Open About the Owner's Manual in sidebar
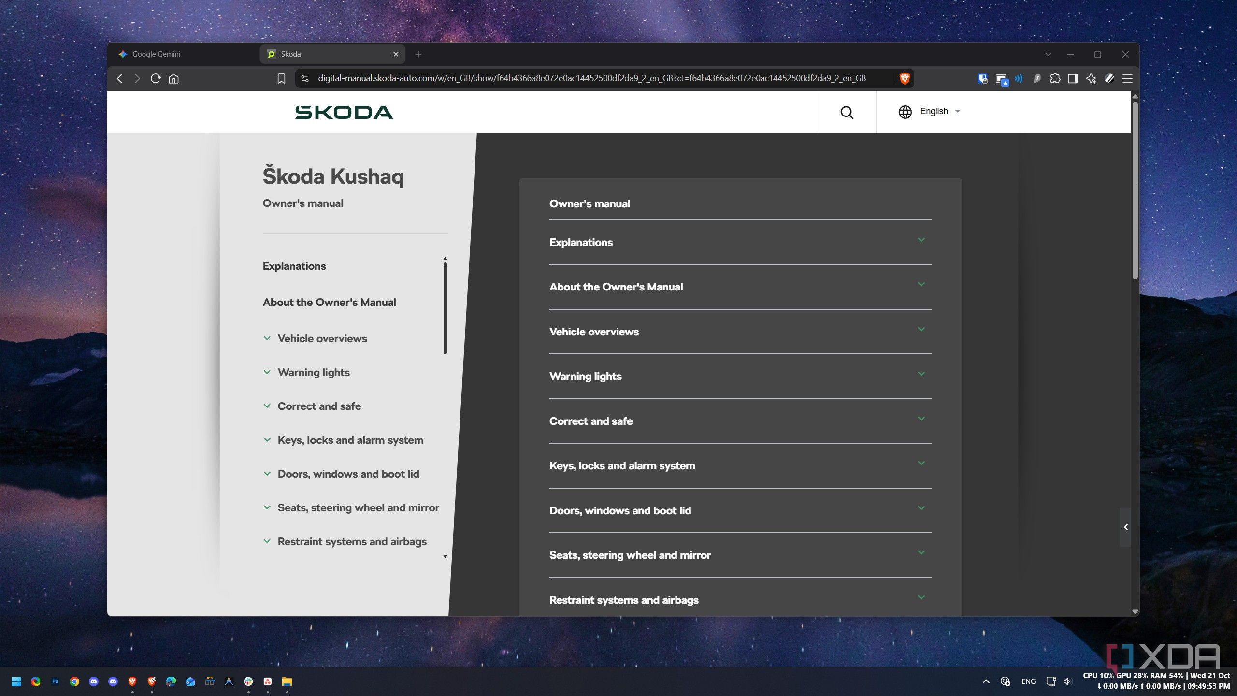The image size is (1237, 696). click(x=329, y=303)
